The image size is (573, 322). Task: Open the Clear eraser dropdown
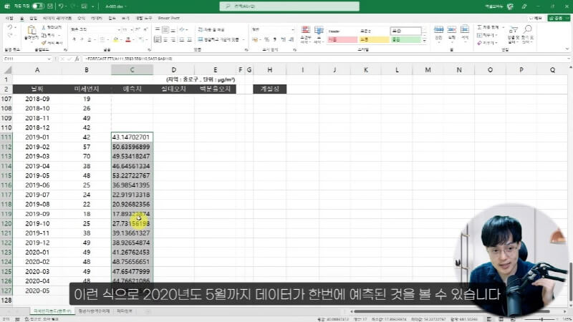pyautogui.click(x=488, y=43)
